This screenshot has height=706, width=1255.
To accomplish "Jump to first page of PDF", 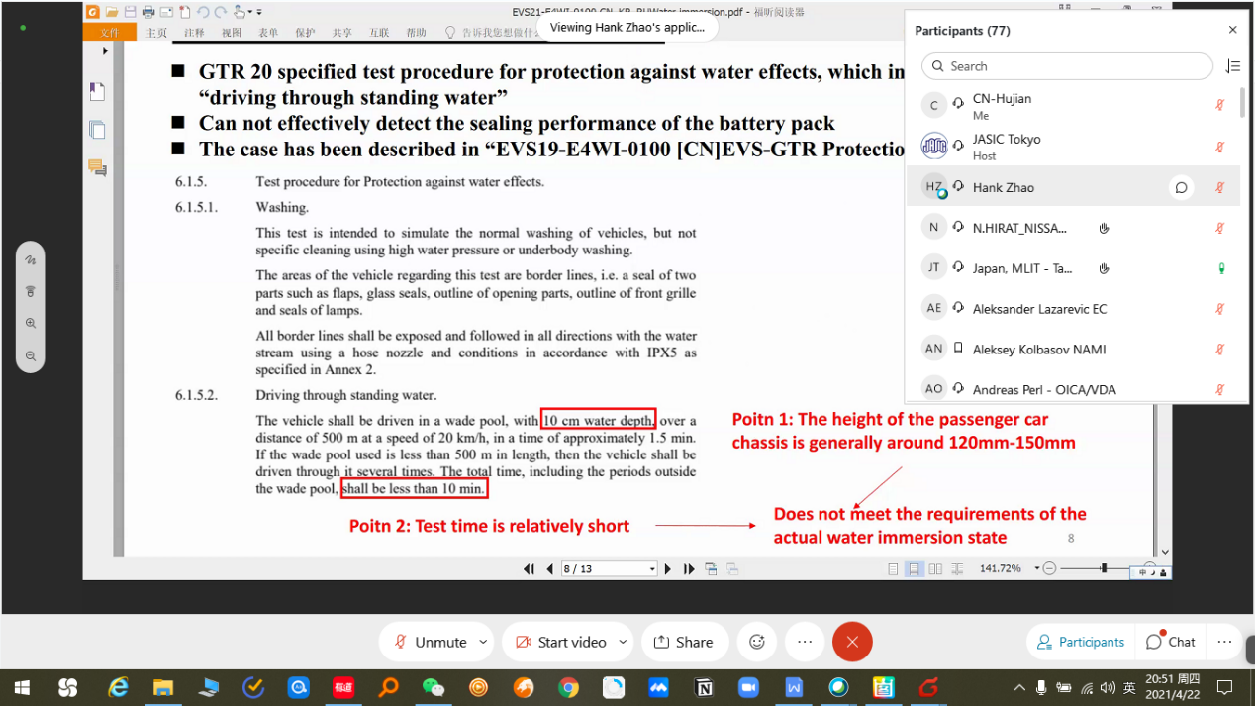I will (530, 569).
